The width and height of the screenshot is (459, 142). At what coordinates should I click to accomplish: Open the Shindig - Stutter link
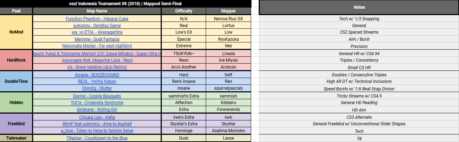[x=97, y=88]
